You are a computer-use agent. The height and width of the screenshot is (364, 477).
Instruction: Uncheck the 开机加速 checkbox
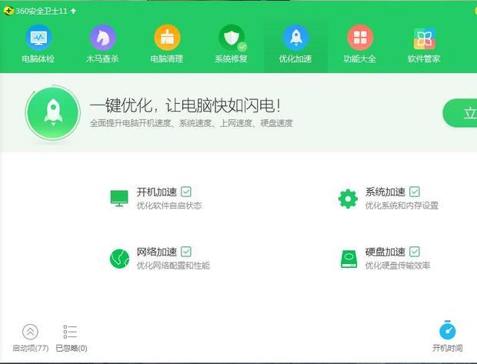click(x=186, y=192)
